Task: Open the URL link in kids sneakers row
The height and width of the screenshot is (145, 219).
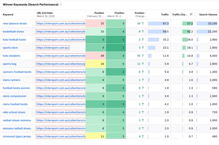Action: [x=61, y=56]
